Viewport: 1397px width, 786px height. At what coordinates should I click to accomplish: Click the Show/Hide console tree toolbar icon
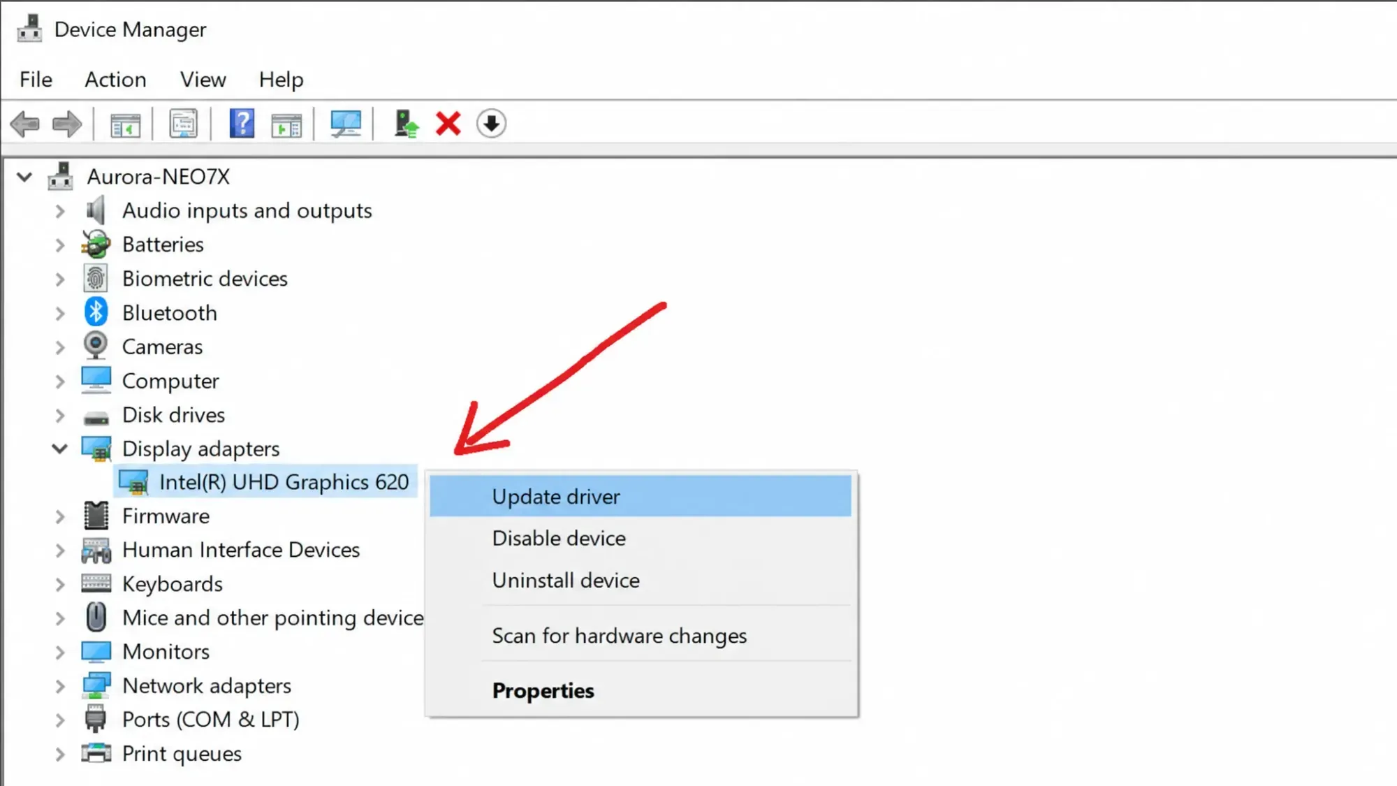[x=126, y=124]
